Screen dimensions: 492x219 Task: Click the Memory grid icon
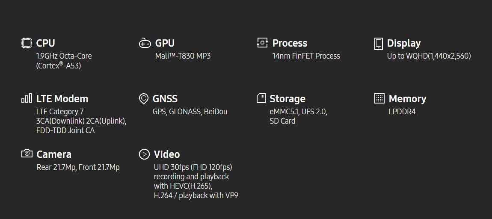pos(379,98)
